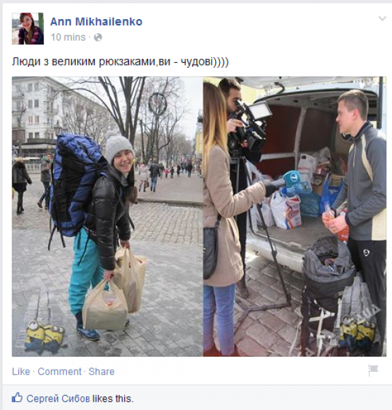The width and height of the screenshot is (392, 410).
Task: Expand the post options chevron
Action: coord(382,18)
